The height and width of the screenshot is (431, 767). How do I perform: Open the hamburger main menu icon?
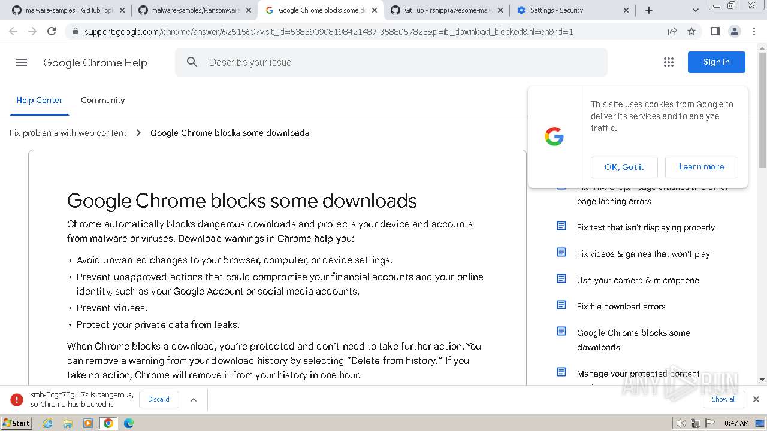coord(22,62)
